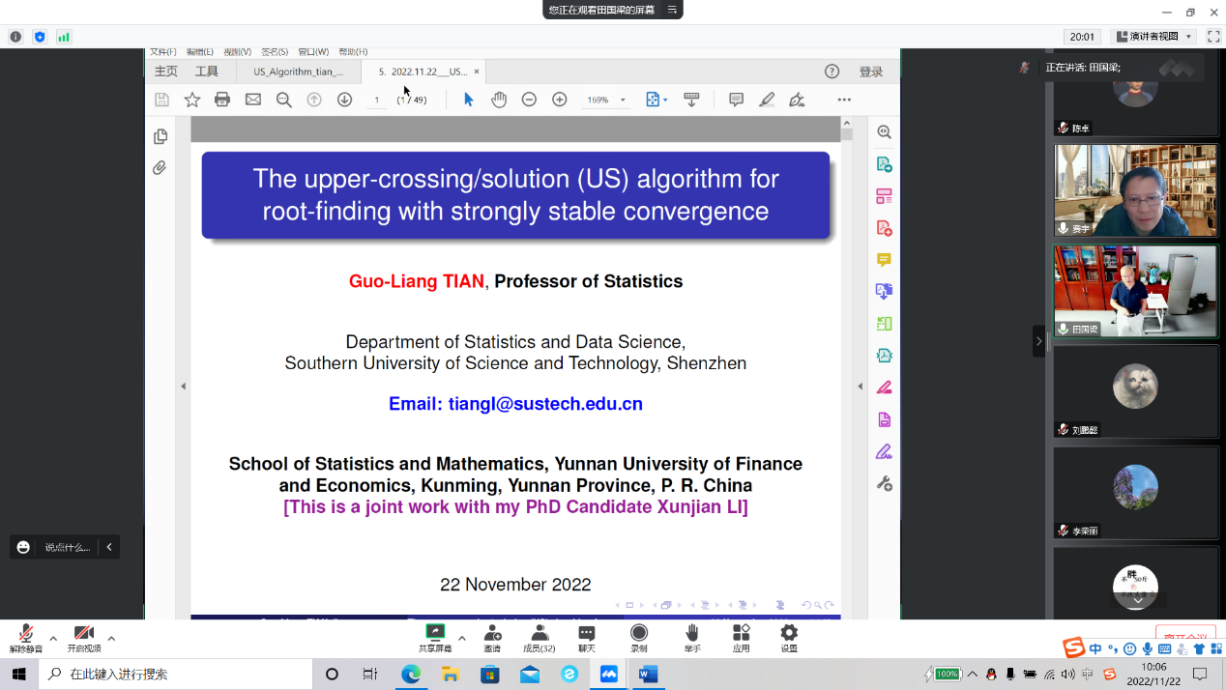This screenshot has width=1226, height=690.
Task: Open the 设置 settings button
Action: coord(789,638)
